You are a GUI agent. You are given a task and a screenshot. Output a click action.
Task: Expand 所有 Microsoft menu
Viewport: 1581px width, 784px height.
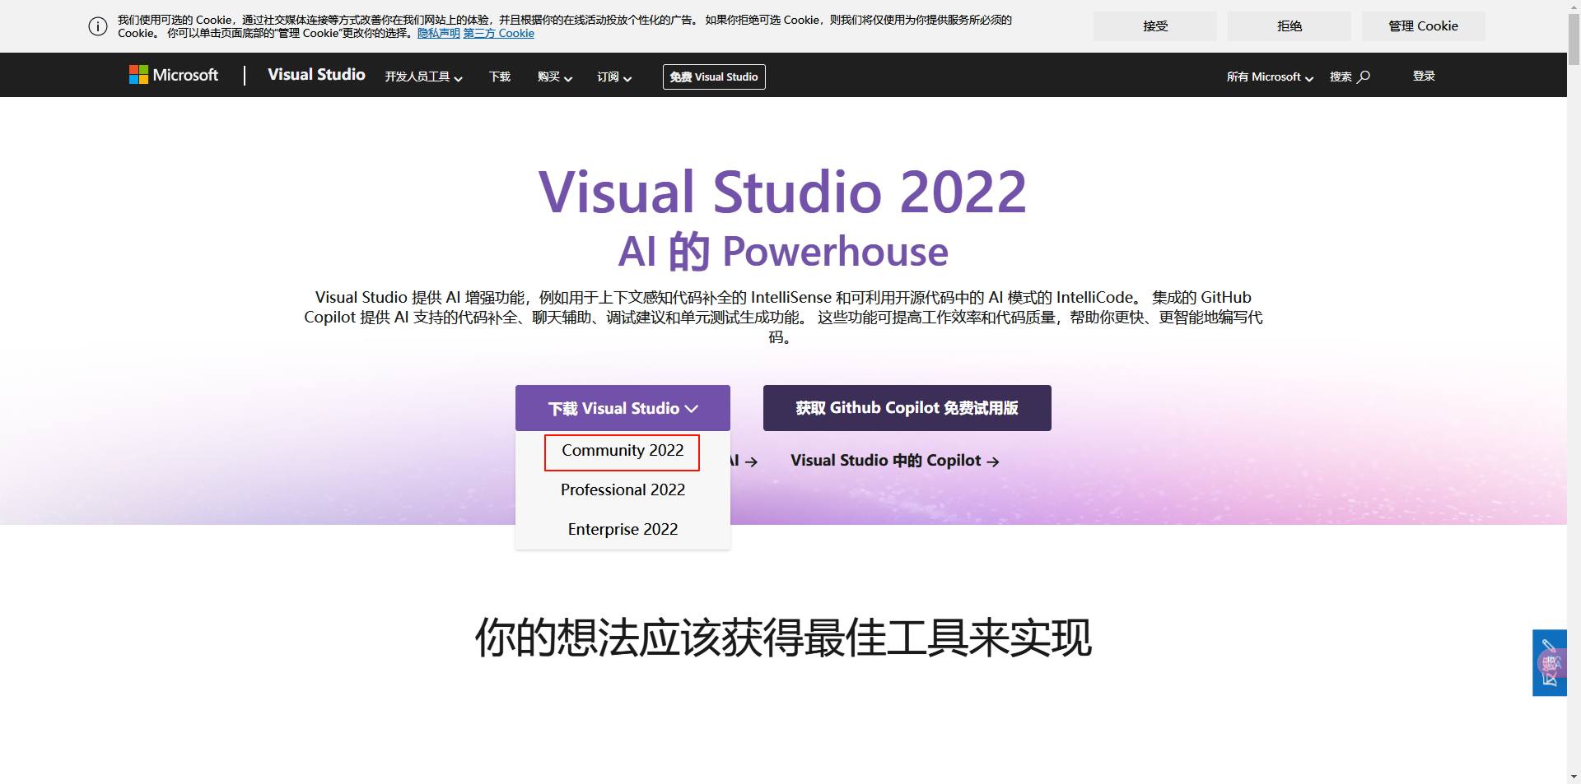click(1270, 77)
